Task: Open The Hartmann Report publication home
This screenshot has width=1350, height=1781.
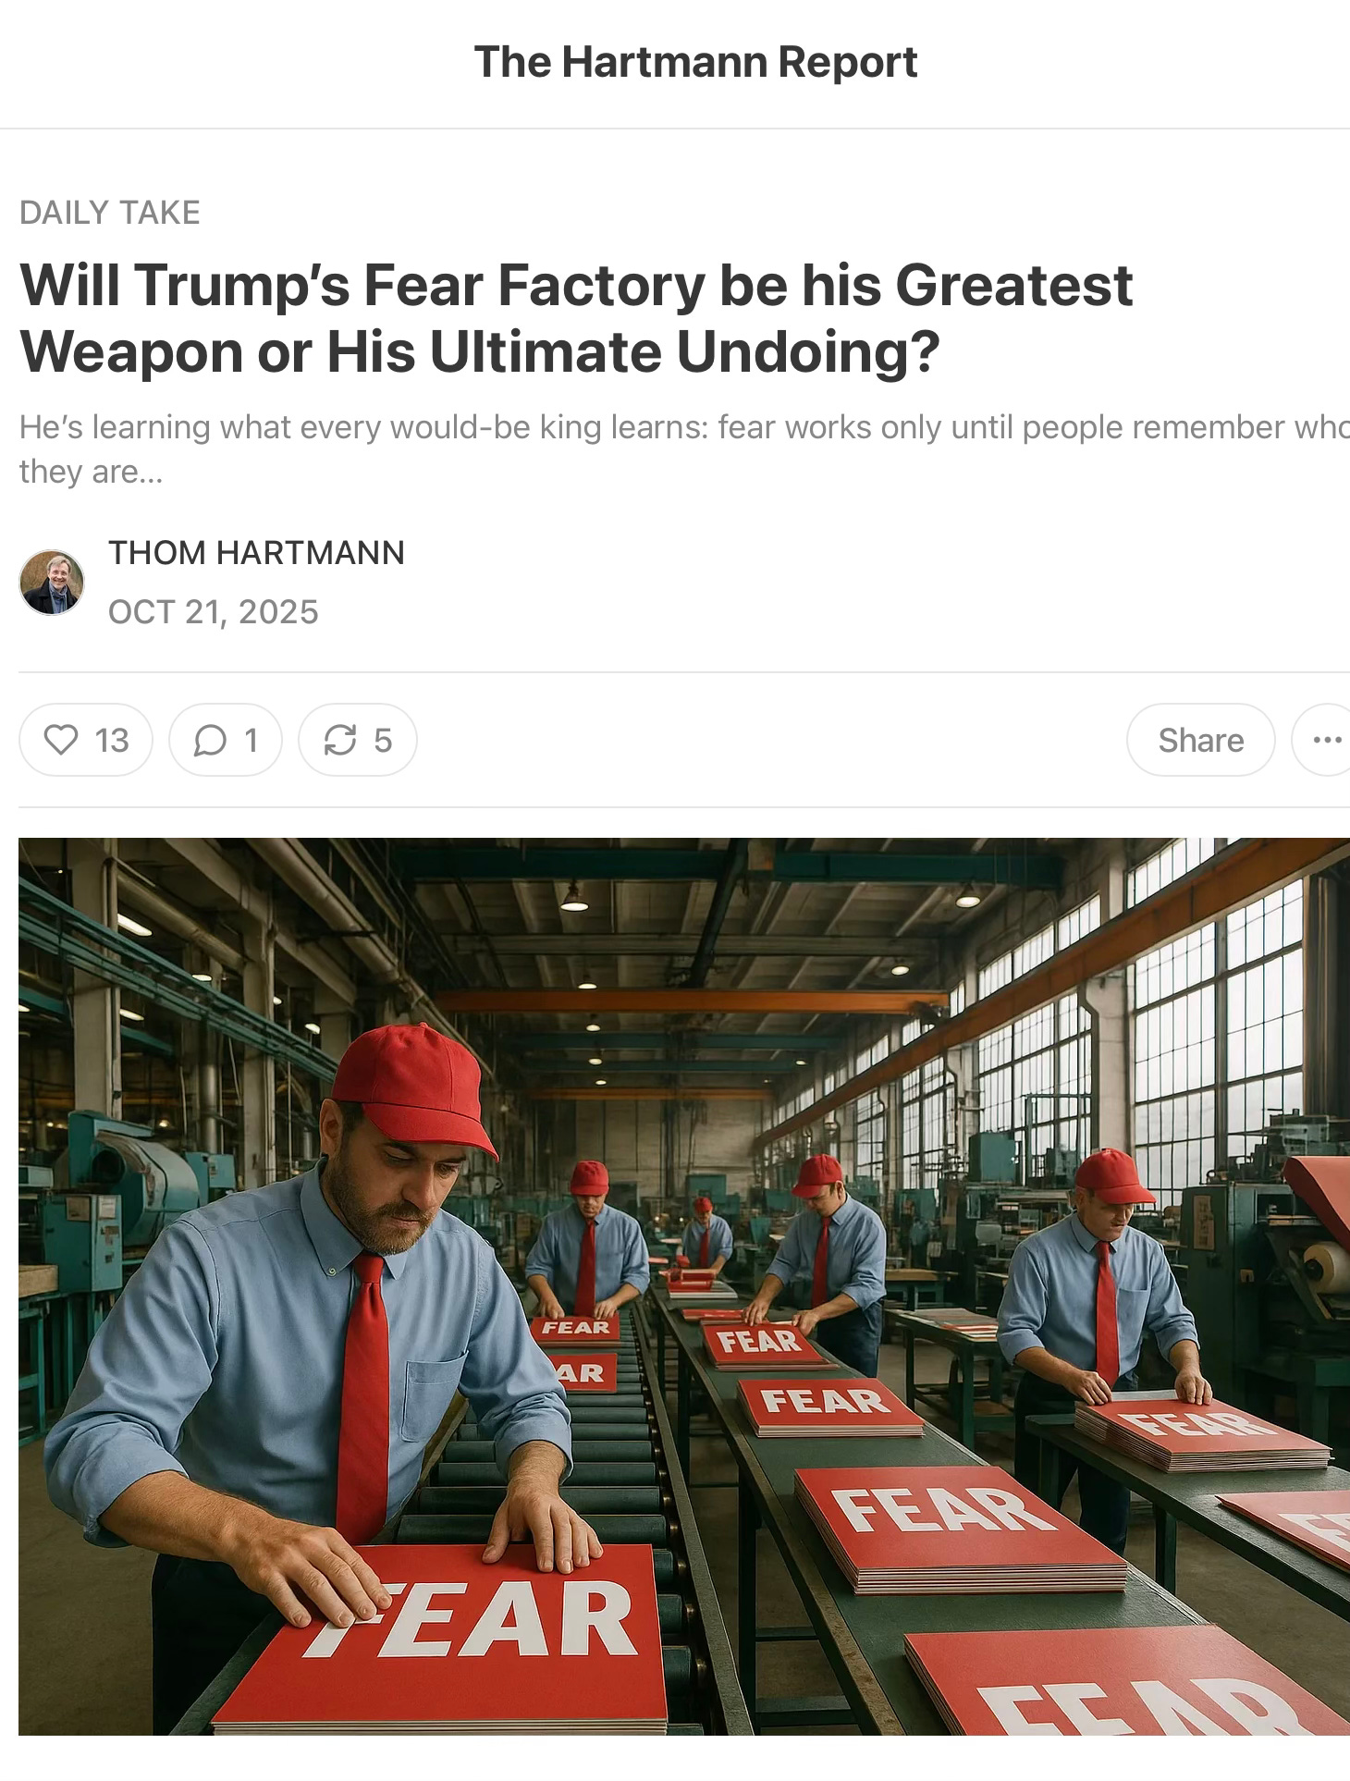Action: point(695,62)
